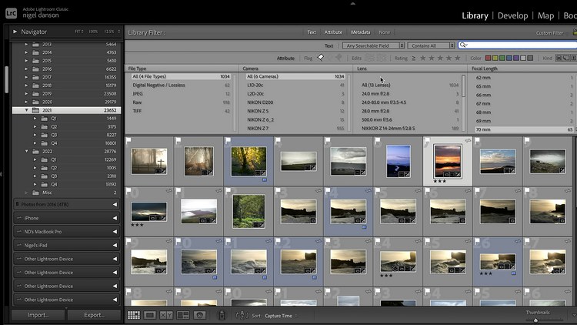Open Survey view in toolbar
Viewport: 577px width, 325px height.
pyautogui.click(x=183, y=315)
